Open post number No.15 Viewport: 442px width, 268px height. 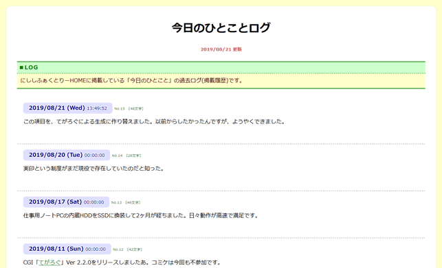click(120, 108)
